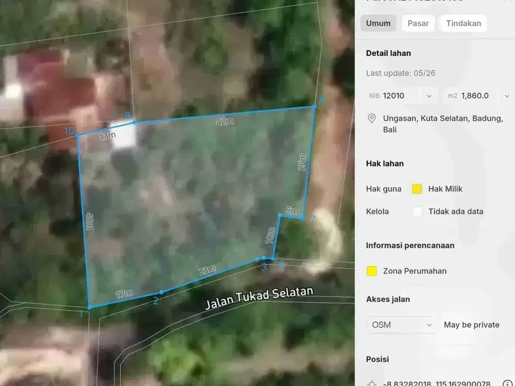Click the Hak Milik label
The height and width of the screenshot is (386, 515).
pyautogui.click(x=445, y=189)
